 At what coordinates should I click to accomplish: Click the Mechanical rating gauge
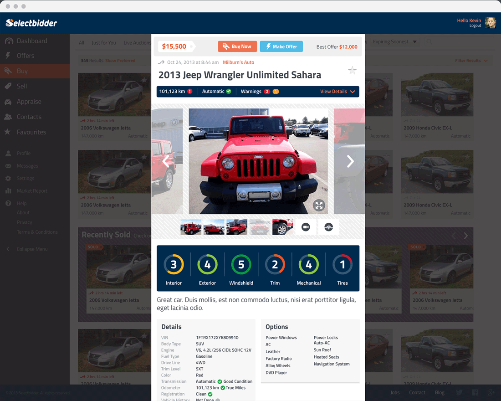pos(309,264)
